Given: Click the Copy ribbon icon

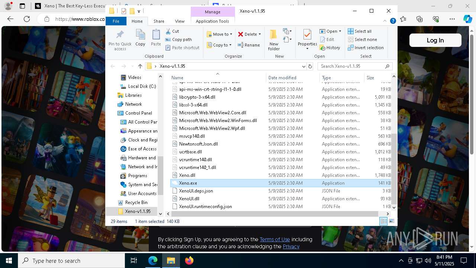Looking at the screenshot, I should [x=140, y=38].
